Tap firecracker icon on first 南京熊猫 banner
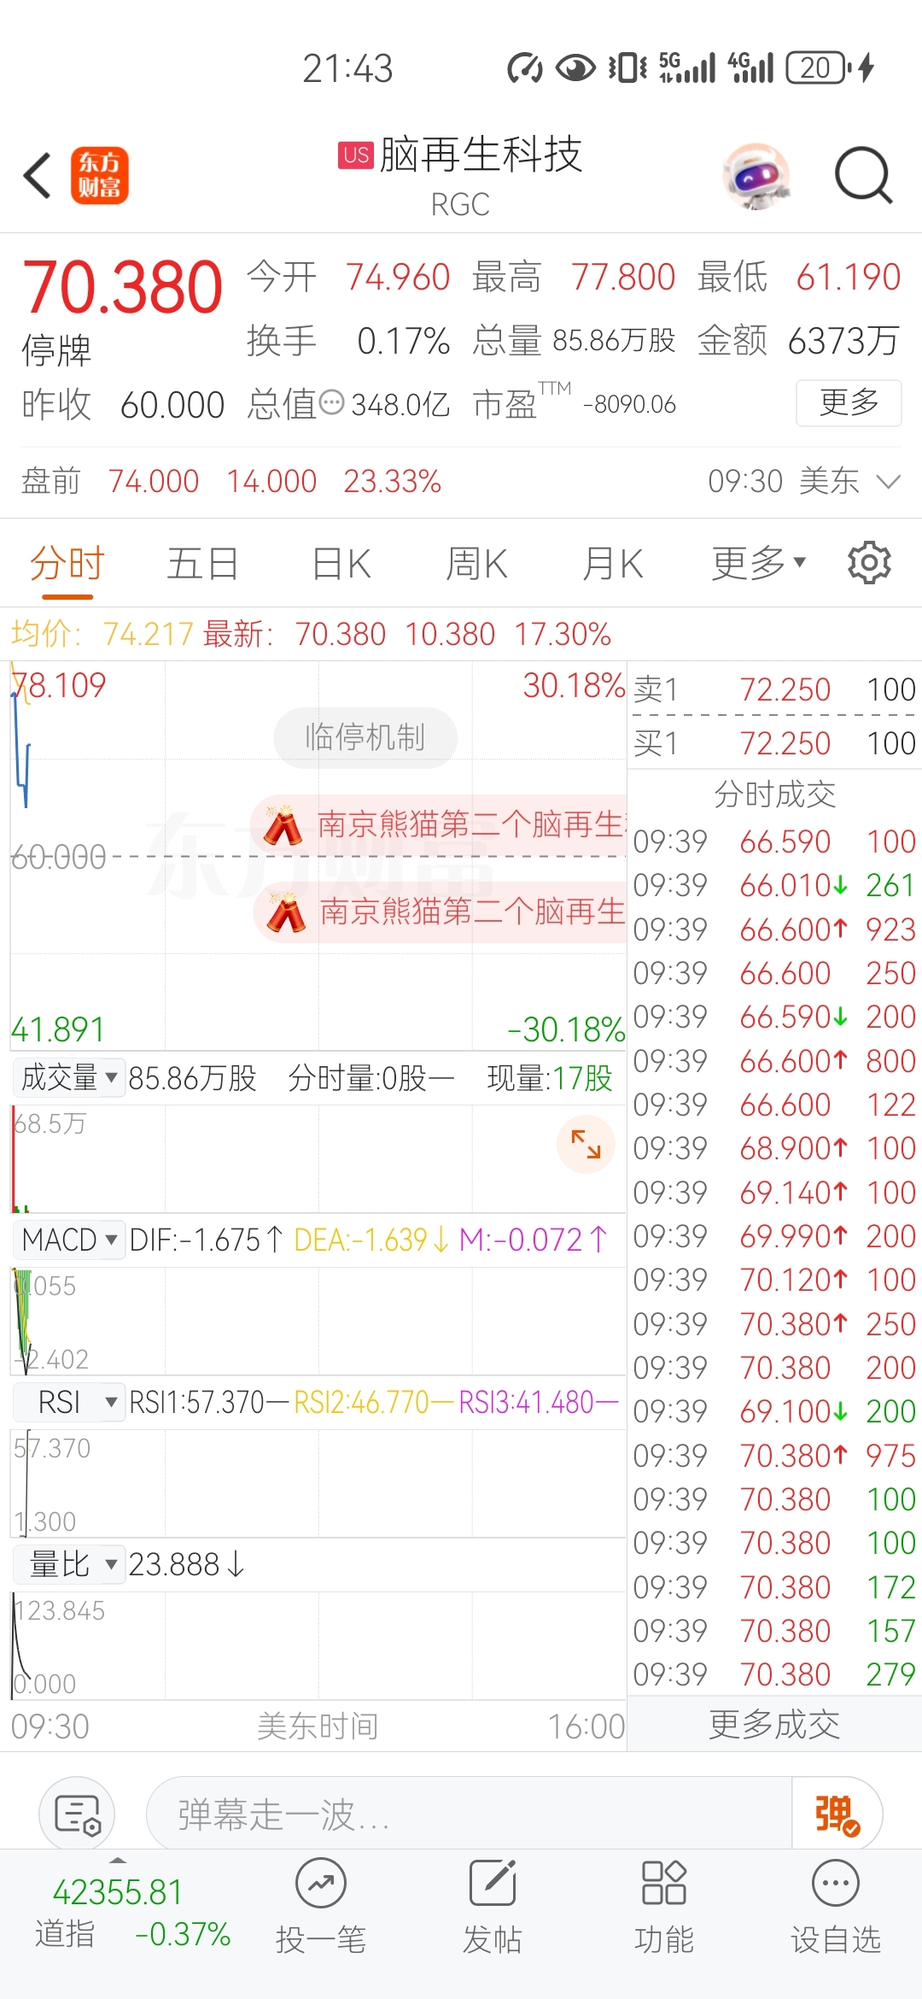 point(283,824)
